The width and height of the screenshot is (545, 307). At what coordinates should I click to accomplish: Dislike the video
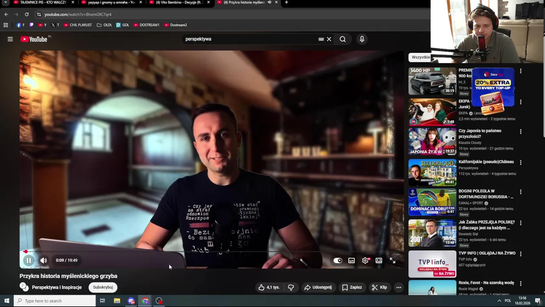click(291, 287)
